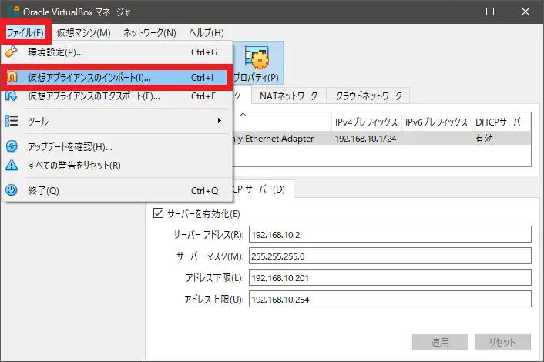This screenshot has height=362, width=544.
Task: Click the Quit power icon in menu
Action: tap(12, 190)
